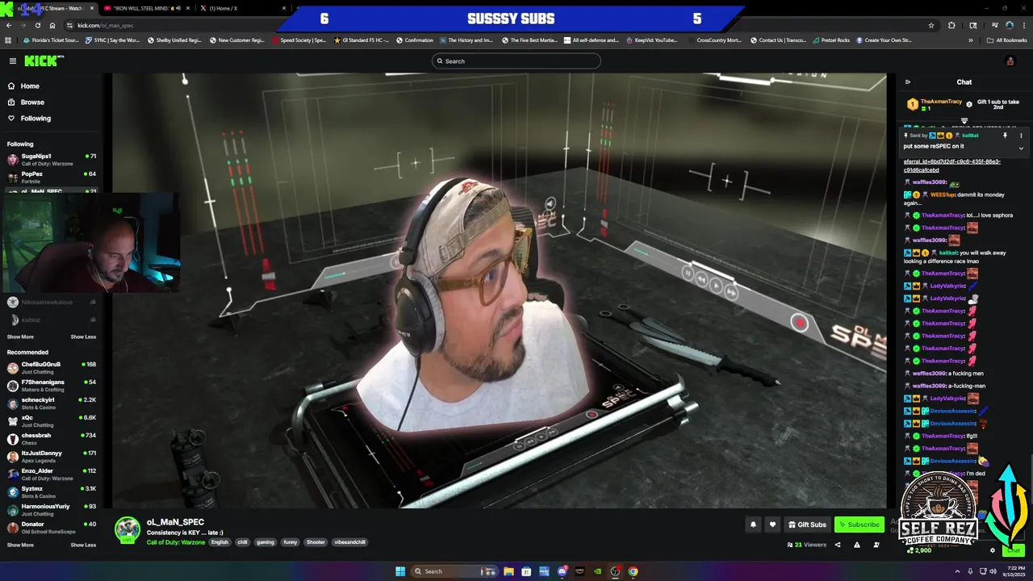Toggle follow heart button
This screenshot has width=1033, height=581.
point(772,525)
